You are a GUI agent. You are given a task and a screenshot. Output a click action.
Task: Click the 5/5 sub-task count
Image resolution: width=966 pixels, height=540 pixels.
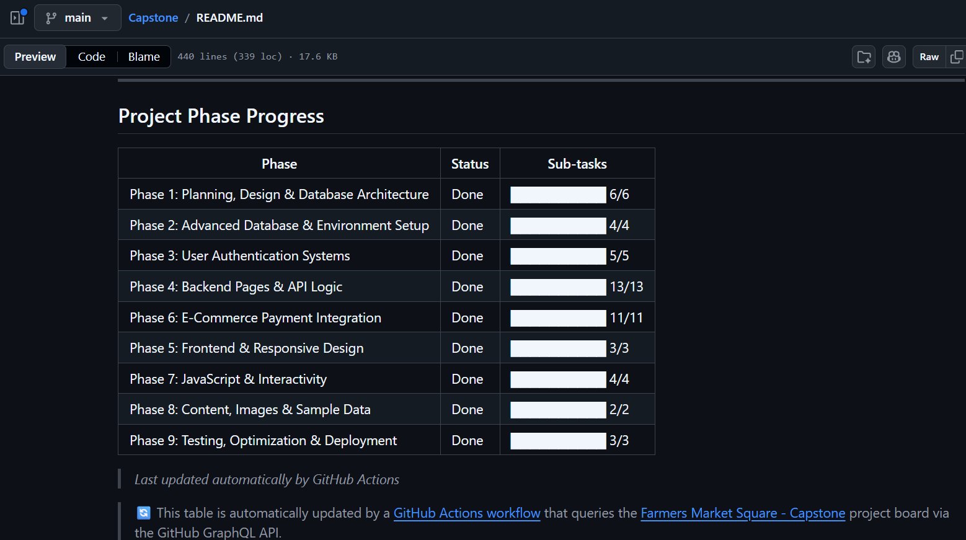click(619, 256)
